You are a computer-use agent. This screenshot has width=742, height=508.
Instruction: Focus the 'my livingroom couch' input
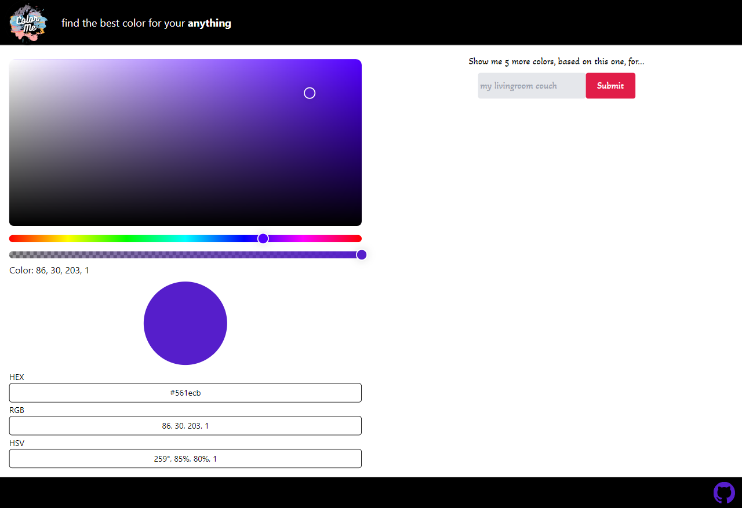pos(532,86)
